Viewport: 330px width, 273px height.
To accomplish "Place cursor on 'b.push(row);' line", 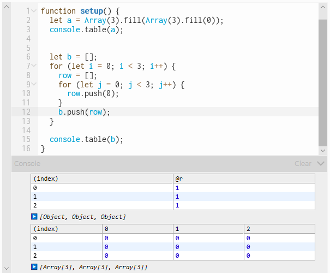I will pos(84,112).
